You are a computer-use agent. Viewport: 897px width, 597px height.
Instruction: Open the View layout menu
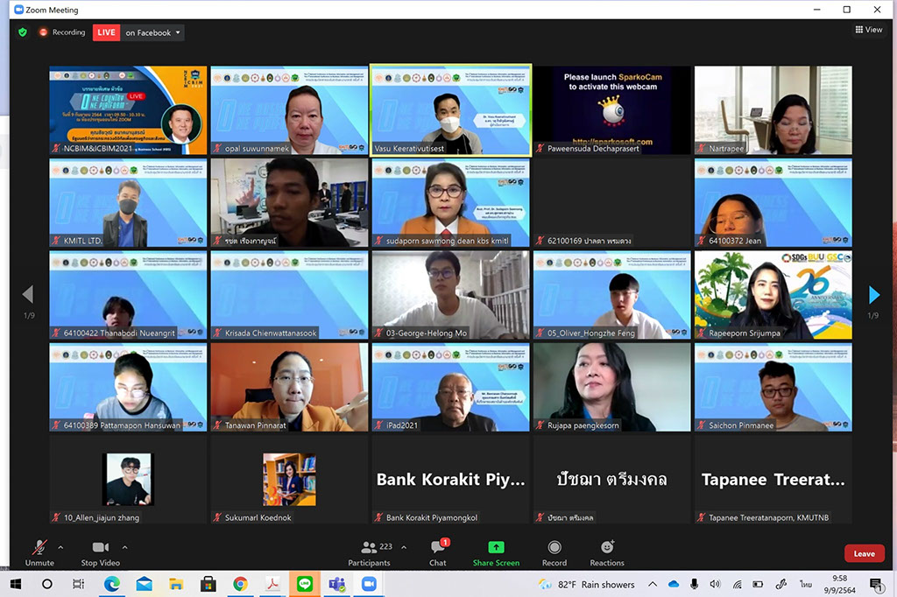tap(868, 30)
